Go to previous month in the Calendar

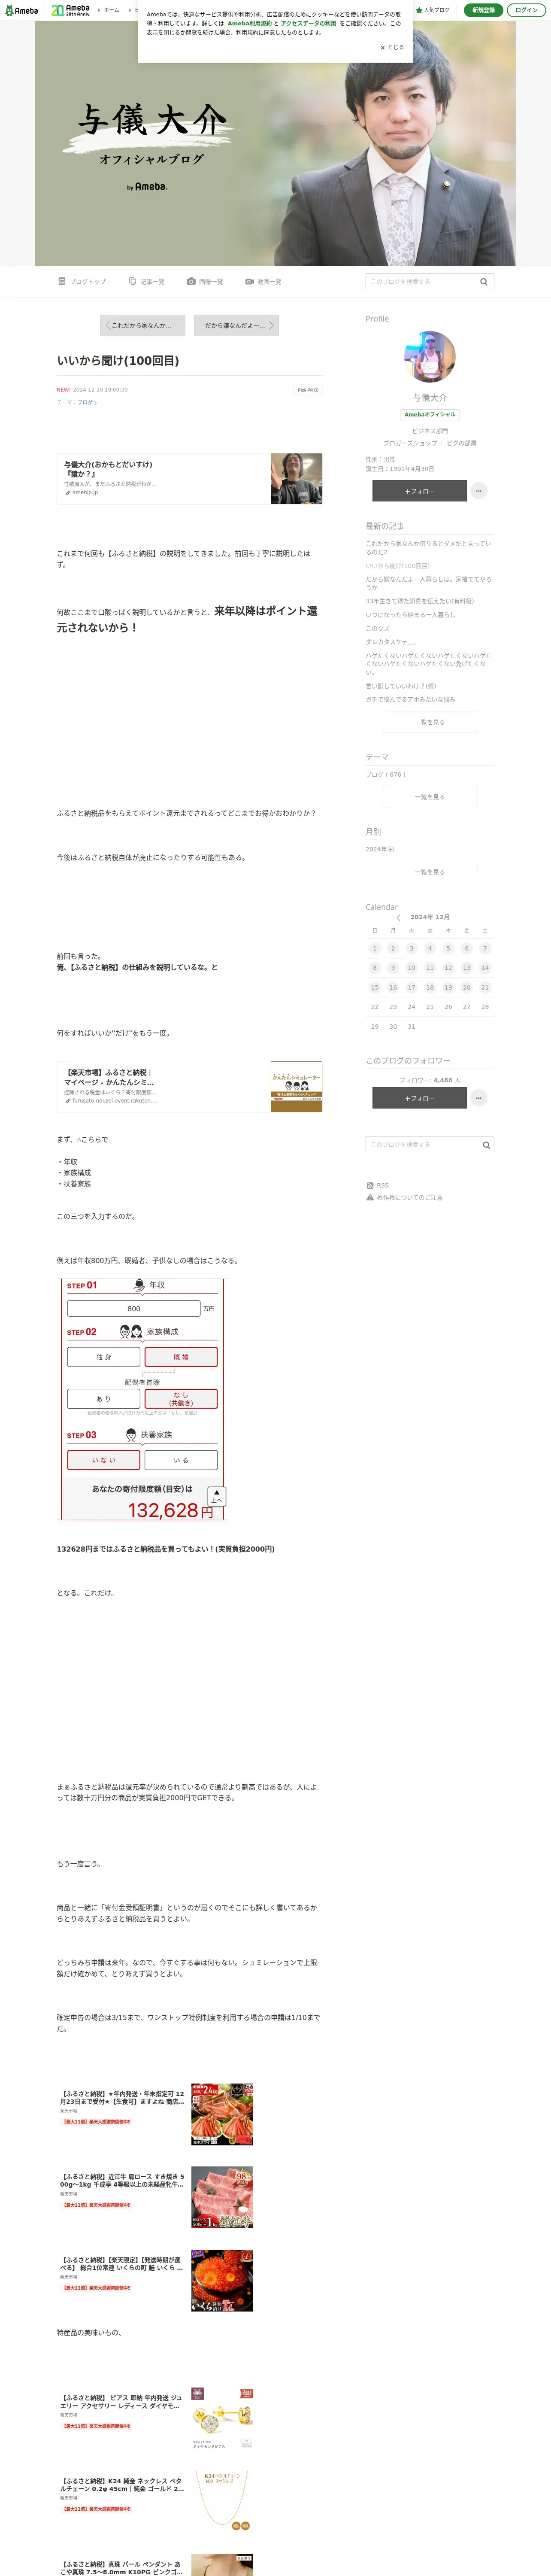[399, 917]
